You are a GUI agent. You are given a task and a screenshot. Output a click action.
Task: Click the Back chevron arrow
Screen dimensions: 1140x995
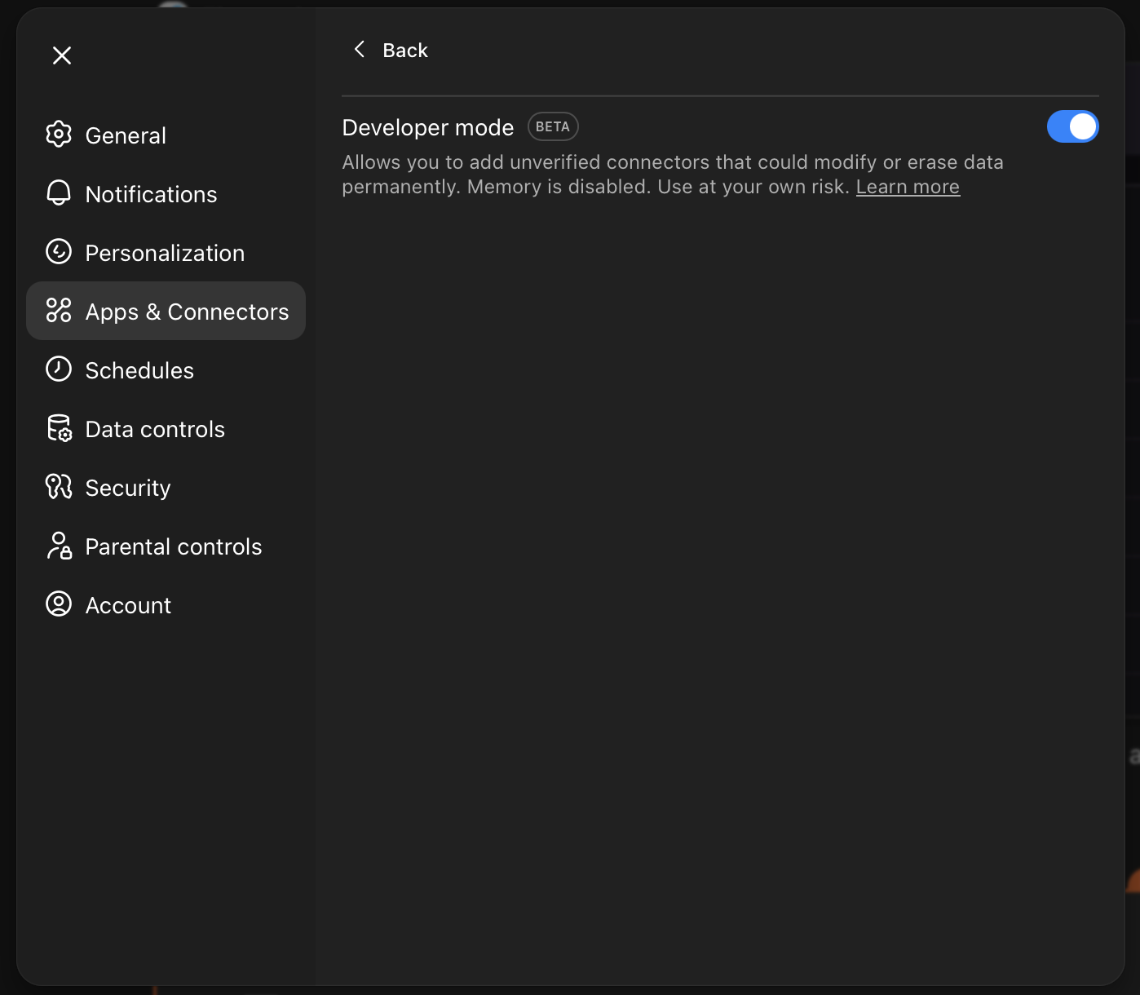[359, 49]
